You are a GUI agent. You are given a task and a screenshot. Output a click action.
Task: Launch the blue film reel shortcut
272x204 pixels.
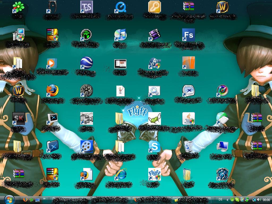pos(86,146)
